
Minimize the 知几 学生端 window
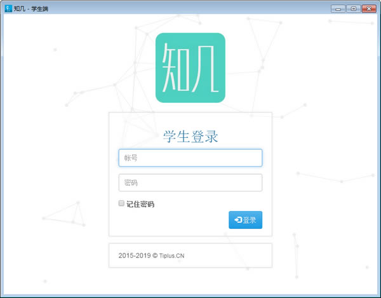click(337, 8)
